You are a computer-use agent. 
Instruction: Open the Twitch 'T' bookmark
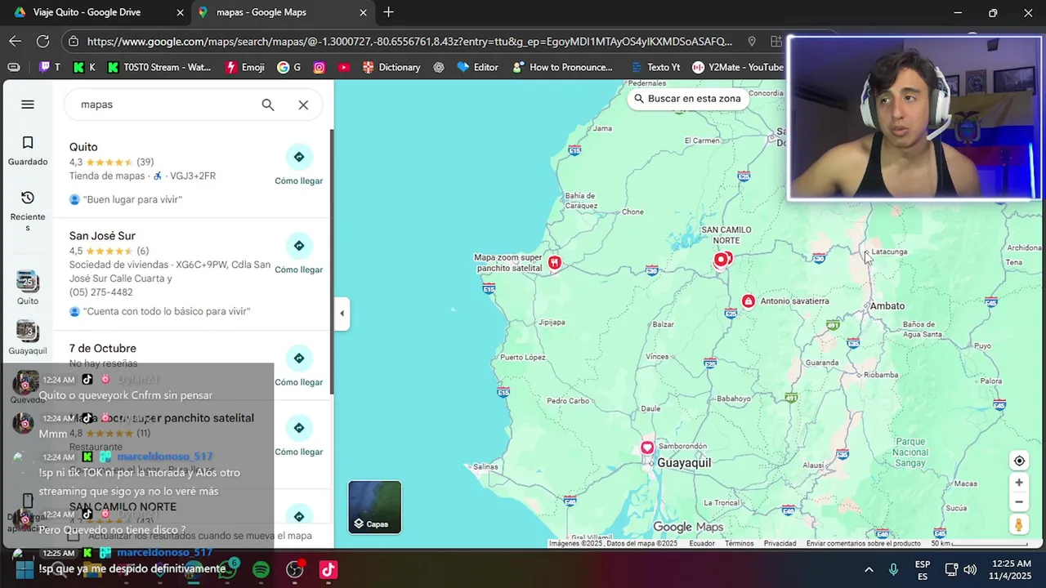(50, 67)
